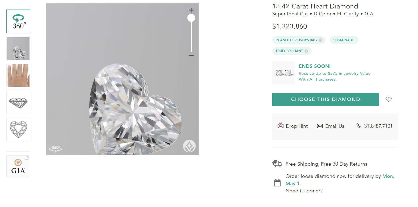
Task: Click the 360° rotate icon on viewer
Action: 55,149
